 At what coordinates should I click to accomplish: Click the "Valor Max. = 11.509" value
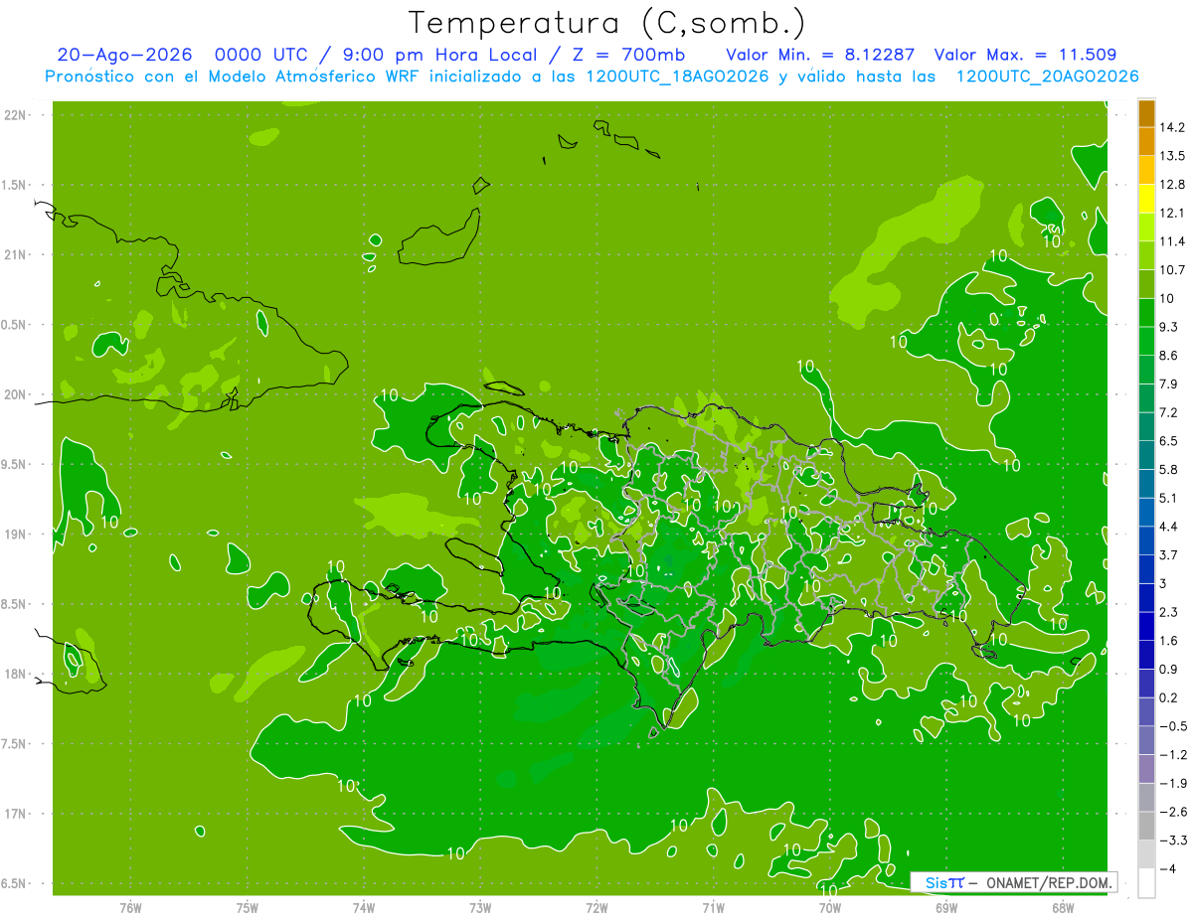tap(1026, 55)
